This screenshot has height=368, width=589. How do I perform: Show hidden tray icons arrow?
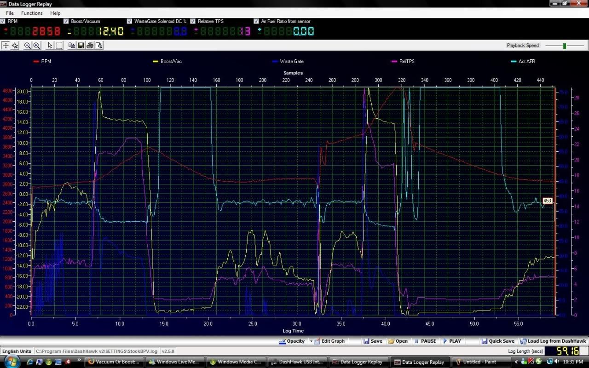coord(517,362)
